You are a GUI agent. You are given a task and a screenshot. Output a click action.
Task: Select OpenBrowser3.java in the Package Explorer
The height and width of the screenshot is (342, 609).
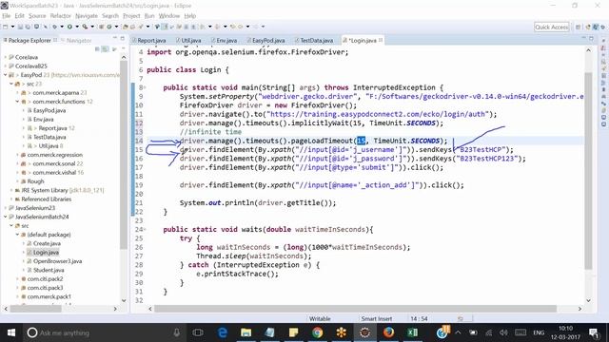click(57, 261)
